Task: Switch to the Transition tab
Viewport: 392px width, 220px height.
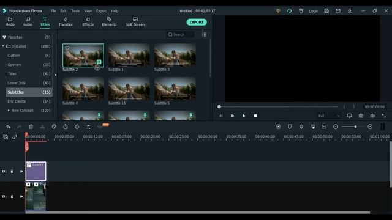Action: point(66,22)
